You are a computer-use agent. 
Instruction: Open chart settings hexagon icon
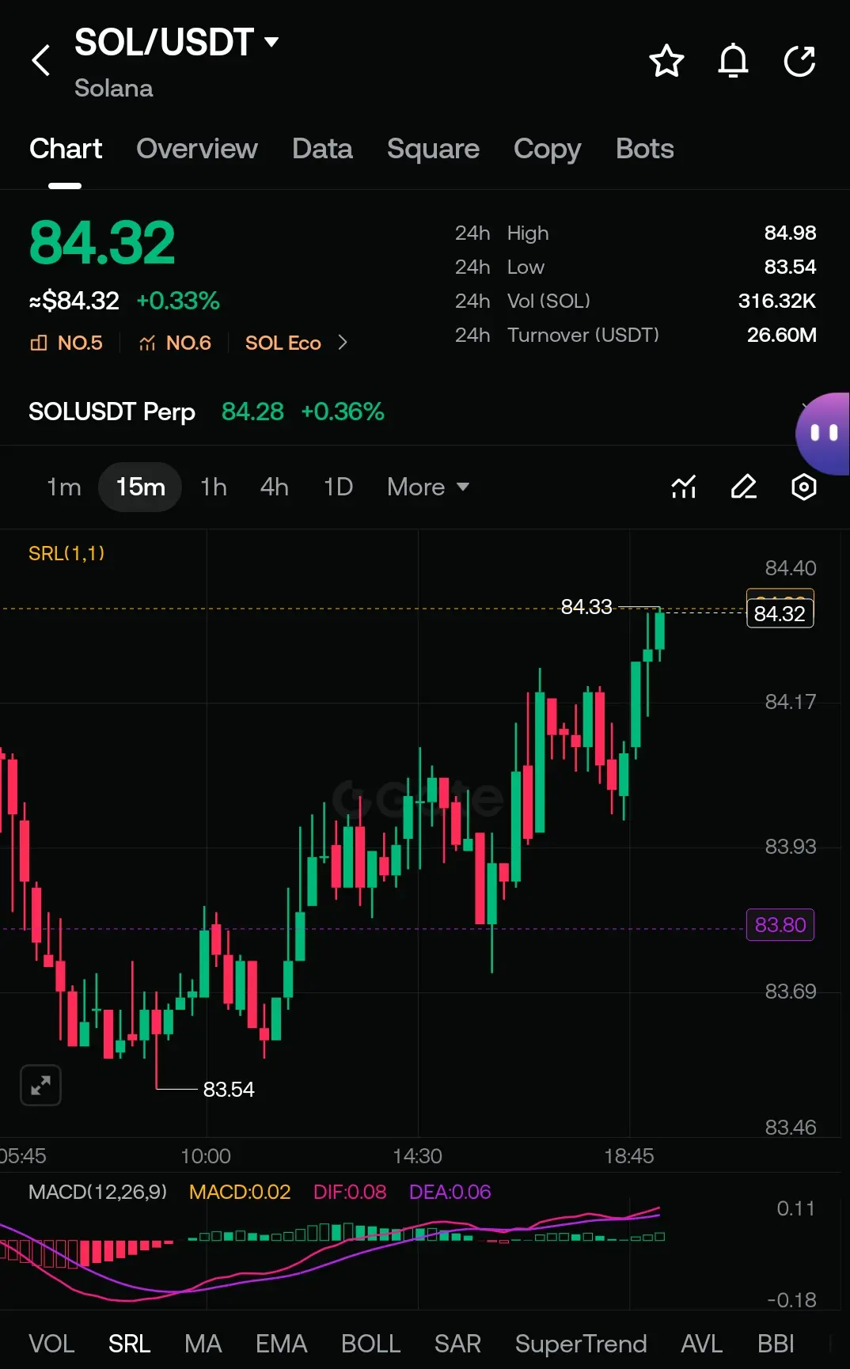(x=804, y=487)
